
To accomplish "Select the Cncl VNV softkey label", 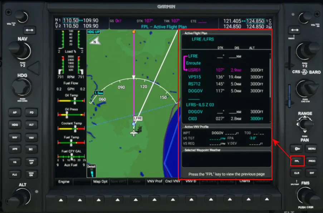I will [173, 181].
